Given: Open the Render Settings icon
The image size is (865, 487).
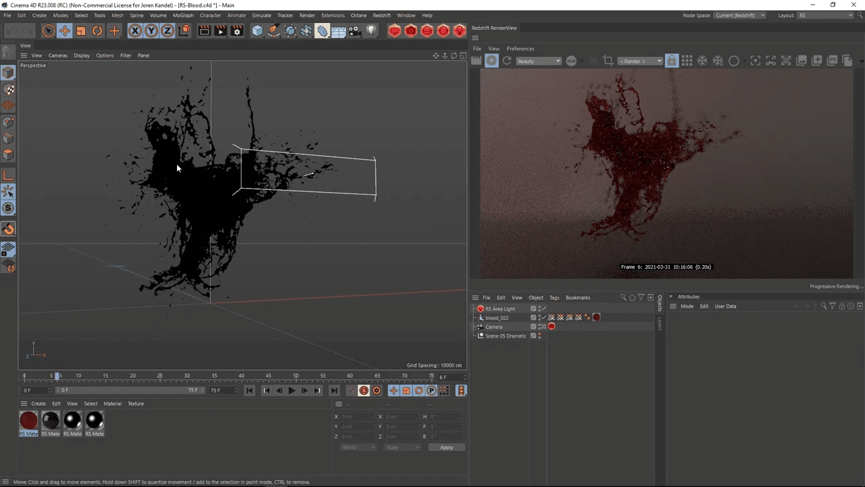Looking at the screenshot, I should point(237,30).
